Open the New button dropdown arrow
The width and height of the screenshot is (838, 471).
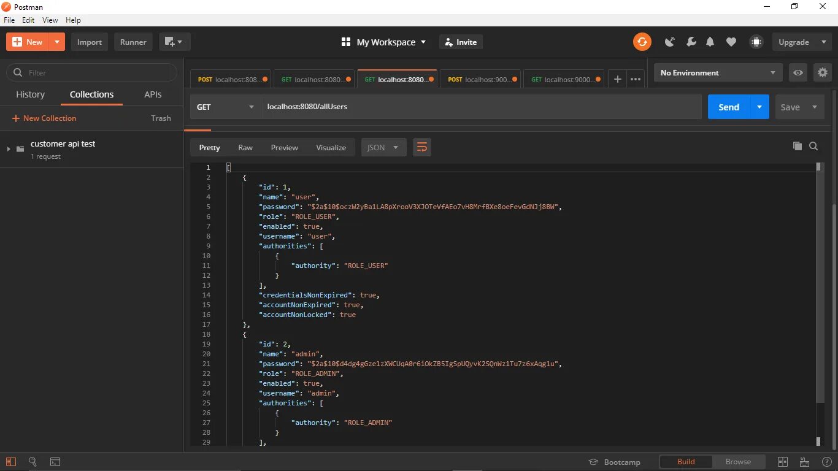point(58,42)
